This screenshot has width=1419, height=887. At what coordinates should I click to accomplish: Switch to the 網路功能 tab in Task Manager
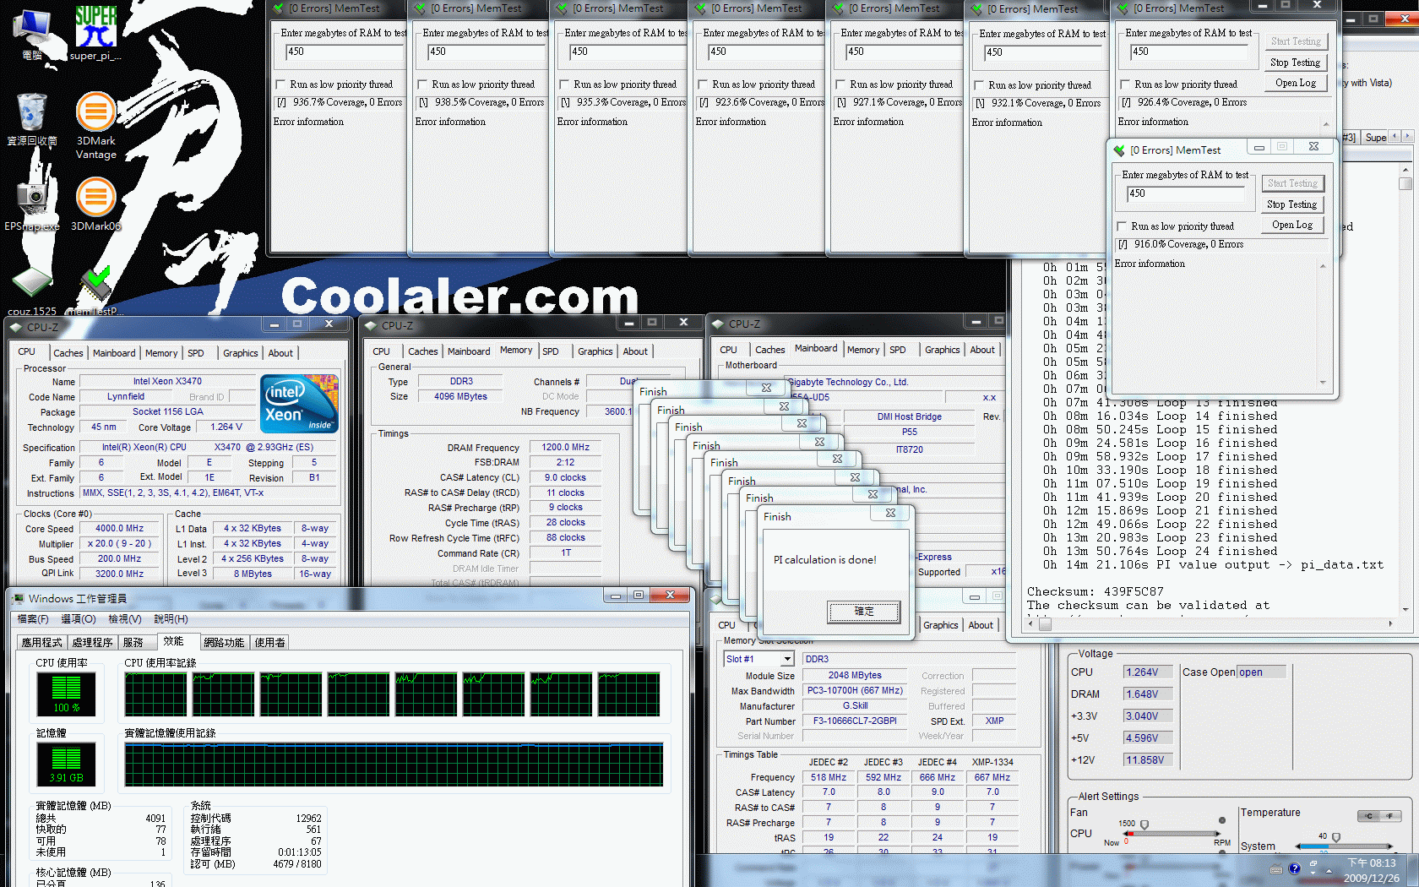tap(224, 643)
